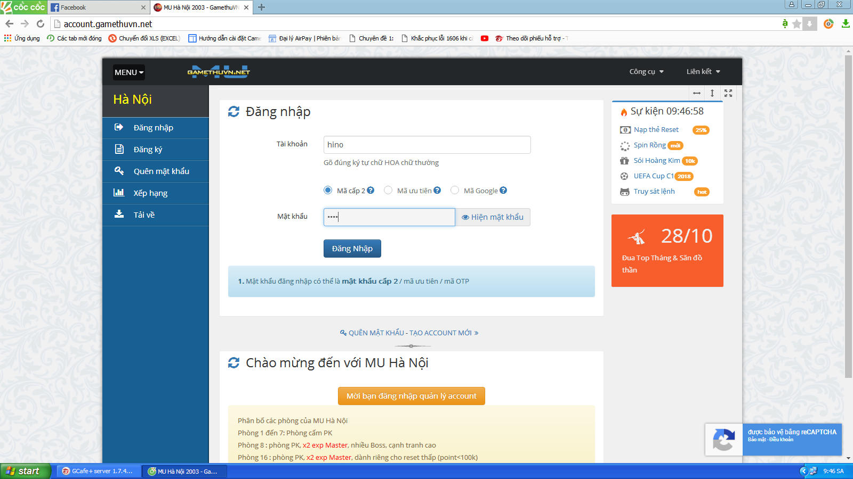Click the Hà Nội server title
This screenshot has height=479, width=853.
pos(132,100)
